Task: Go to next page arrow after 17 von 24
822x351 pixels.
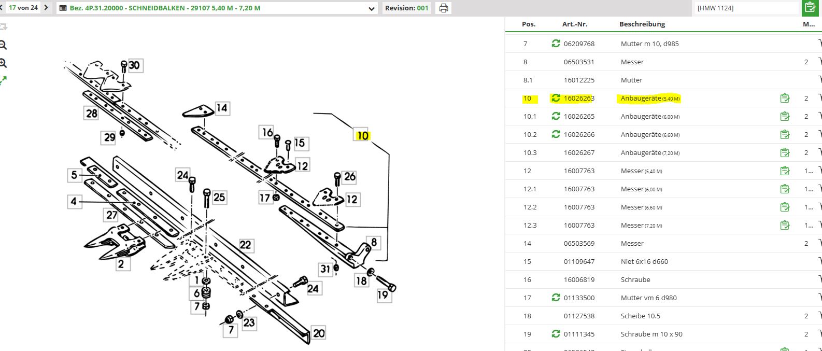Action: (x=46, y=8)
